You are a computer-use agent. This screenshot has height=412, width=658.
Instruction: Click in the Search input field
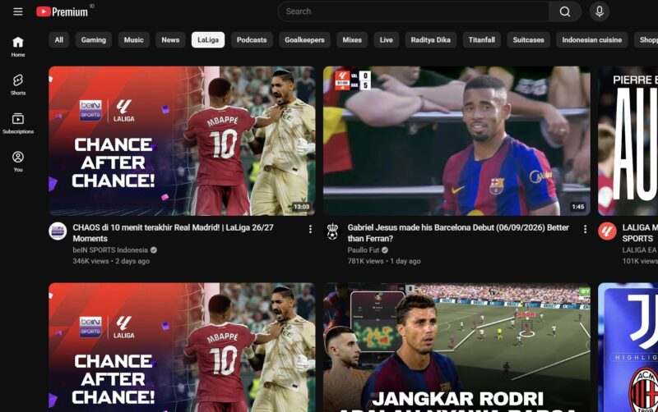tap(414, 11)
